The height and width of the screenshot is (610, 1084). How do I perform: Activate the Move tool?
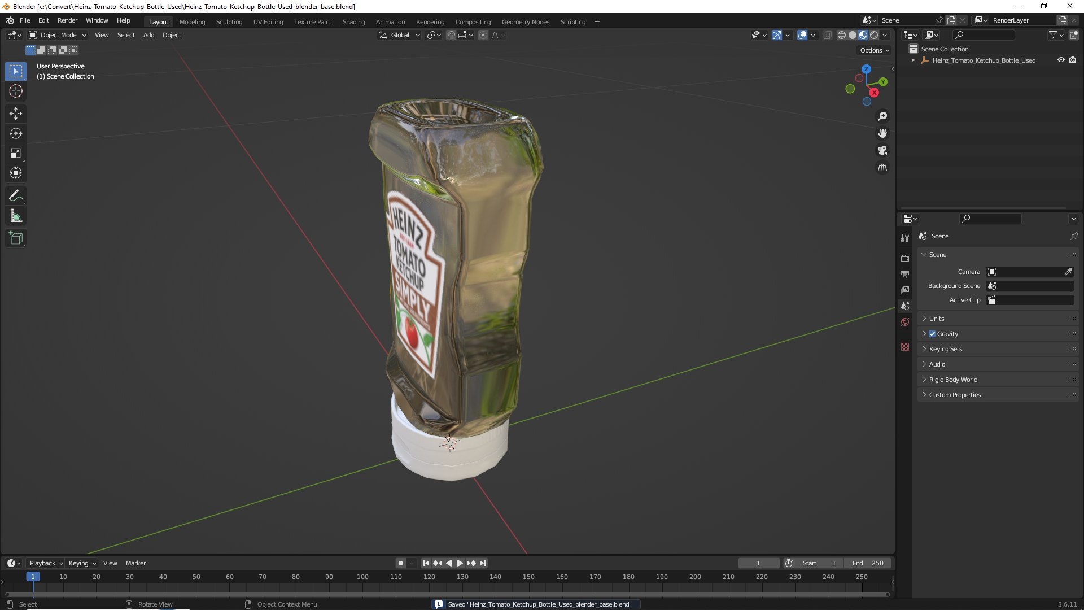coord(16,114)
